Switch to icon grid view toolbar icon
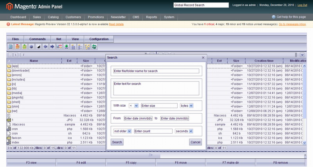 coord(73,47)
